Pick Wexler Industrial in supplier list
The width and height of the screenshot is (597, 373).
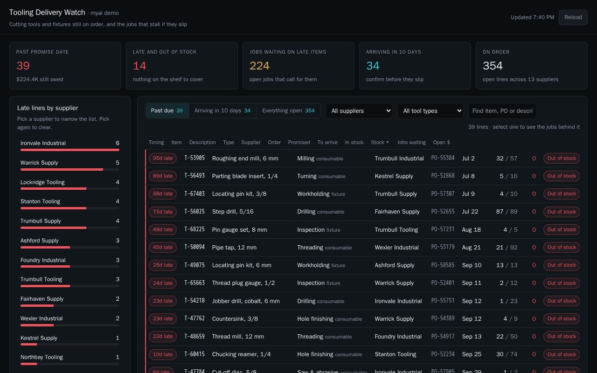coord(70,321)
